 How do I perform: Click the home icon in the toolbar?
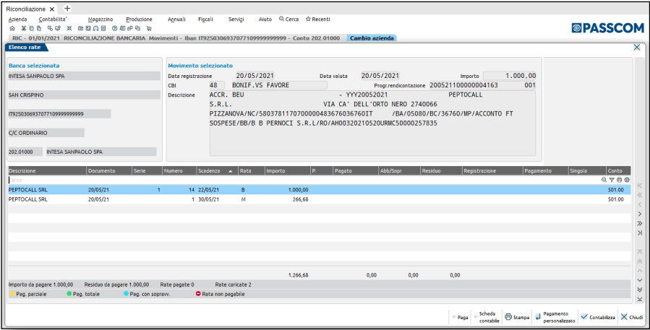click(x=12, y=28)
